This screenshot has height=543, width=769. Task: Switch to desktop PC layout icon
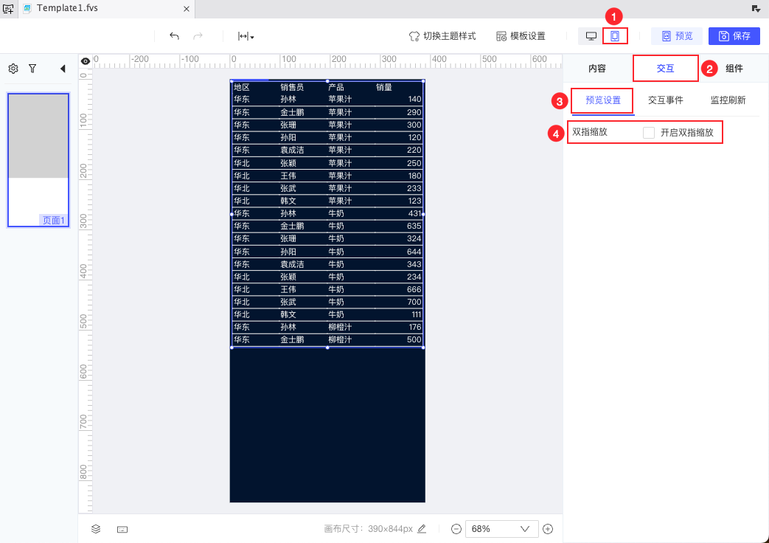[591, 36]
